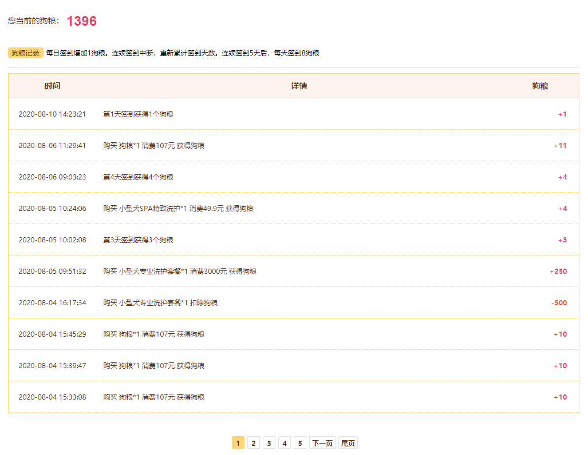Click +10 value in 15:33:08 row
The image size is (588, 455).
point(561,397)
